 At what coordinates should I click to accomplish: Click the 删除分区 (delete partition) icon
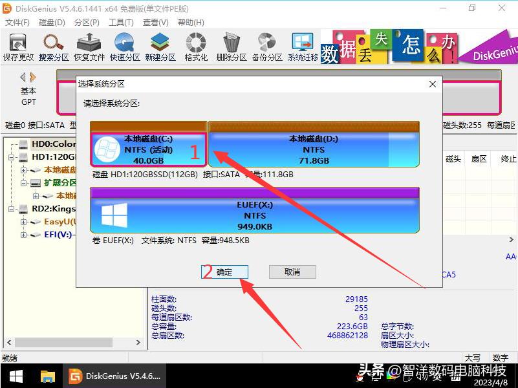232,45
